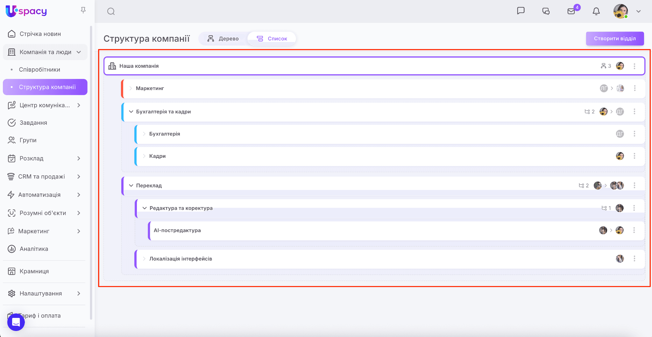This screenshot has height=337, width=652.
Task: Open three-dot menu for Наша компанія
Action: coord(634,66)
